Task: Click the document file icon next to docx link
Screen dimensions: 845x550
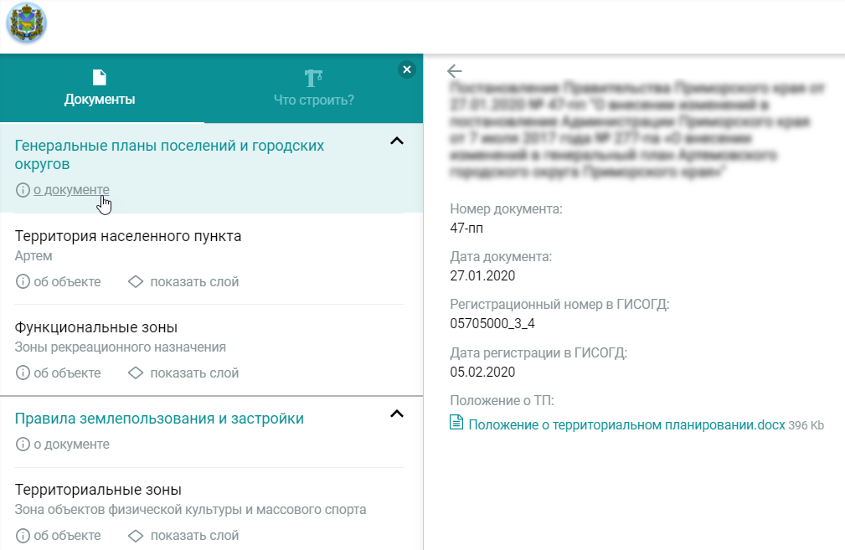Action: click(456, 424)
